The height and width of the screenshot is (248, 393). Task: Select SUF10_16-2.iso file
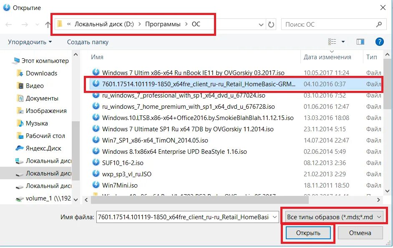[x=123, y=163]
